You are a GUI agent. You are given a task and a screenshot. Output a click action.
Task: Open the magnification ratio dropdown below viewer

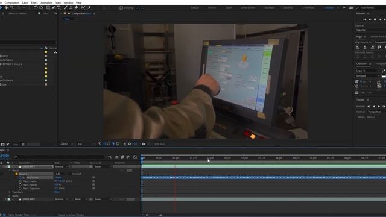tap(66, 144)
